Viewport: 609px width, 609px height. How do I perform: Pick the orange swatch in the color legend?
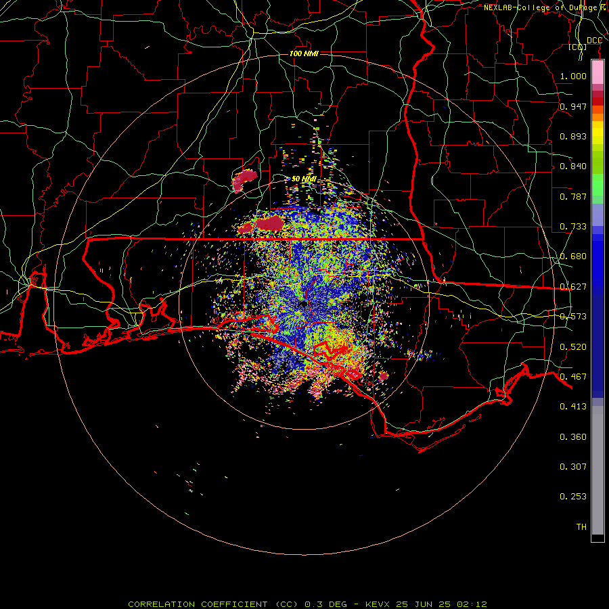(x=597, y=117)
